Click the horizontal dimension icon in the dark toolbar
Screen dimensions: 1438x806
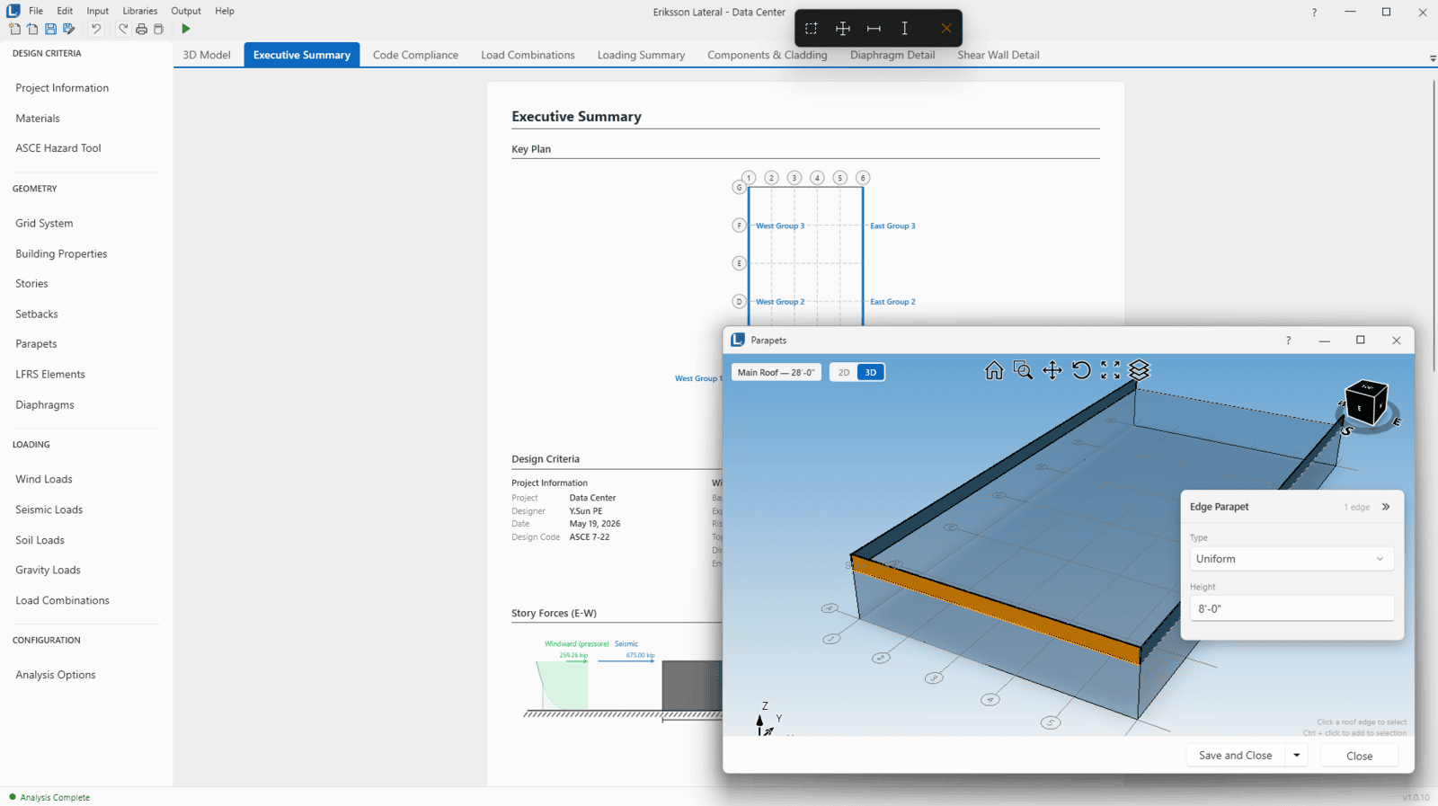(x=874, y=29)
